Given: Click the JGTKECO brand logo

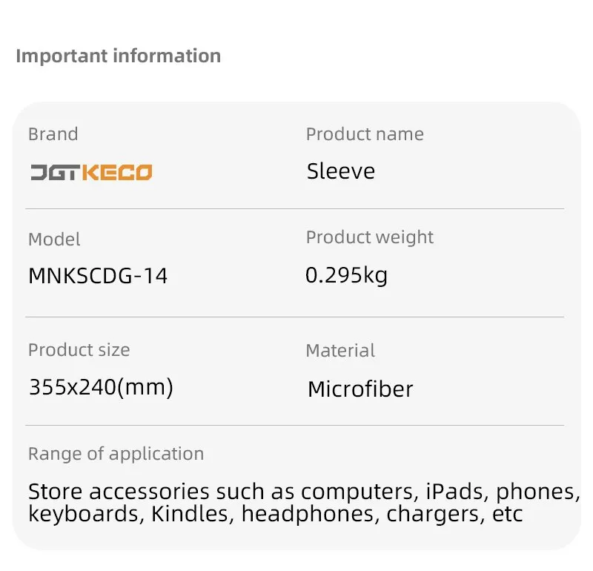Looking at the screenshot, I should pyautogui.click(x=91, y=173).
